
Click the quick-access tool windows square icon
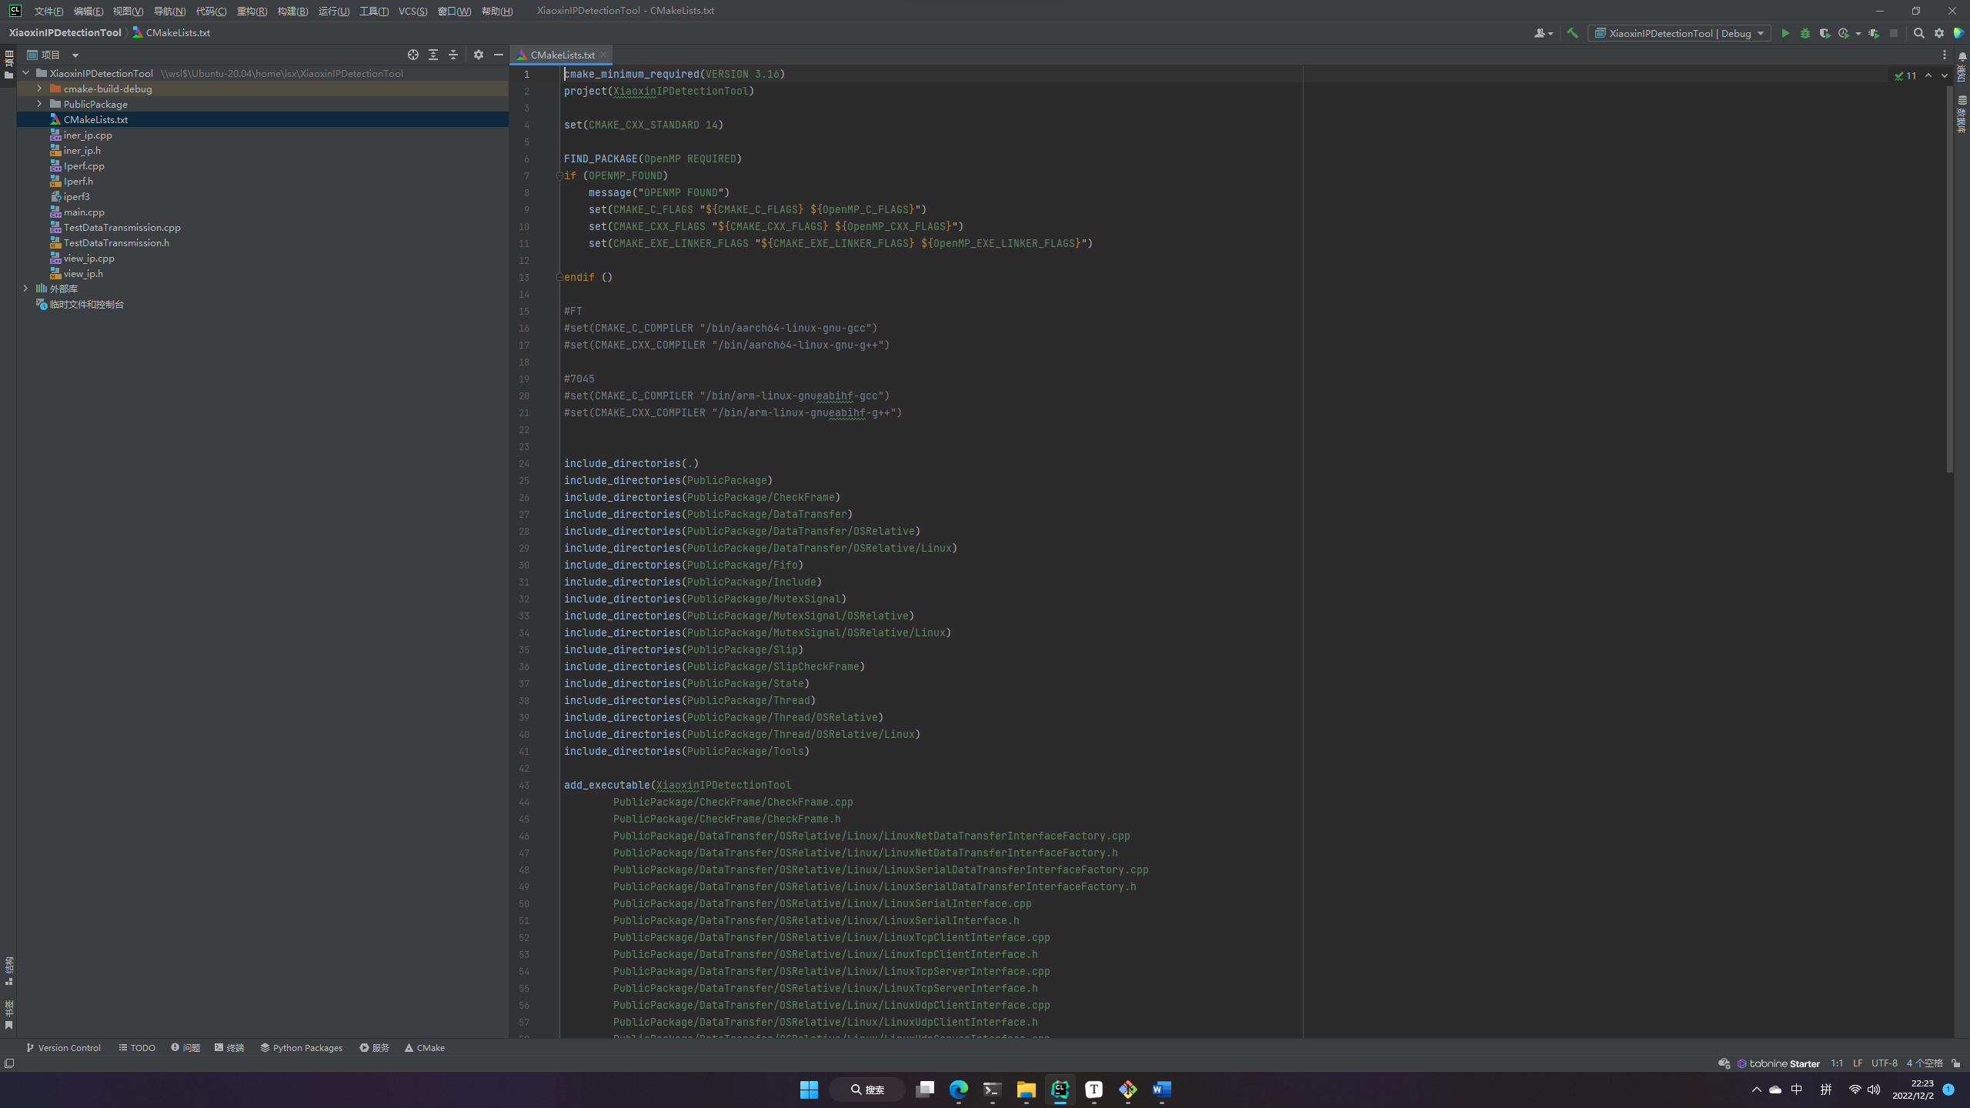click(9, 1063)
